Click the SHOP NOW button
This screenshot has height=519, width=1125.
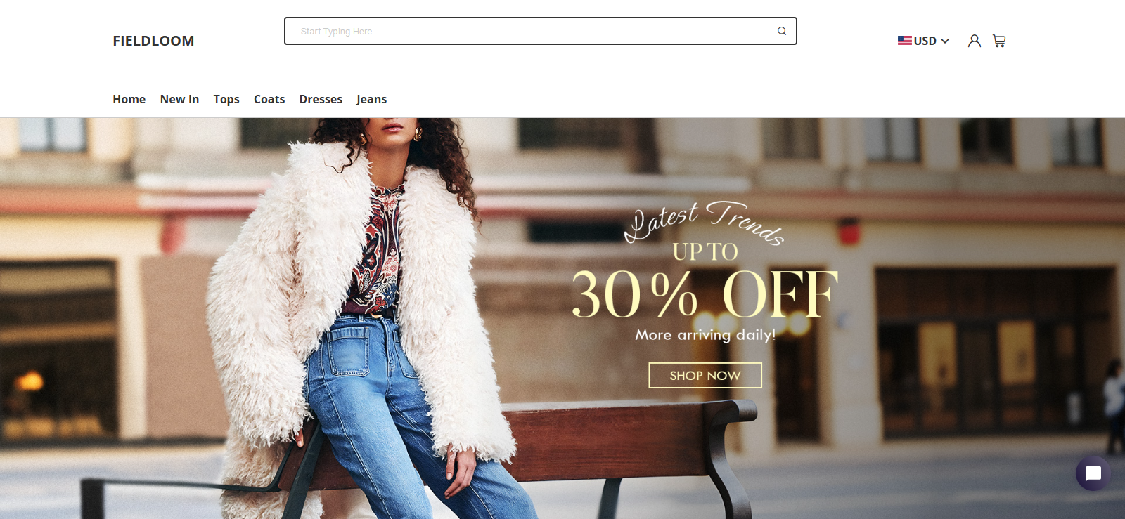[x=705, y=375]
